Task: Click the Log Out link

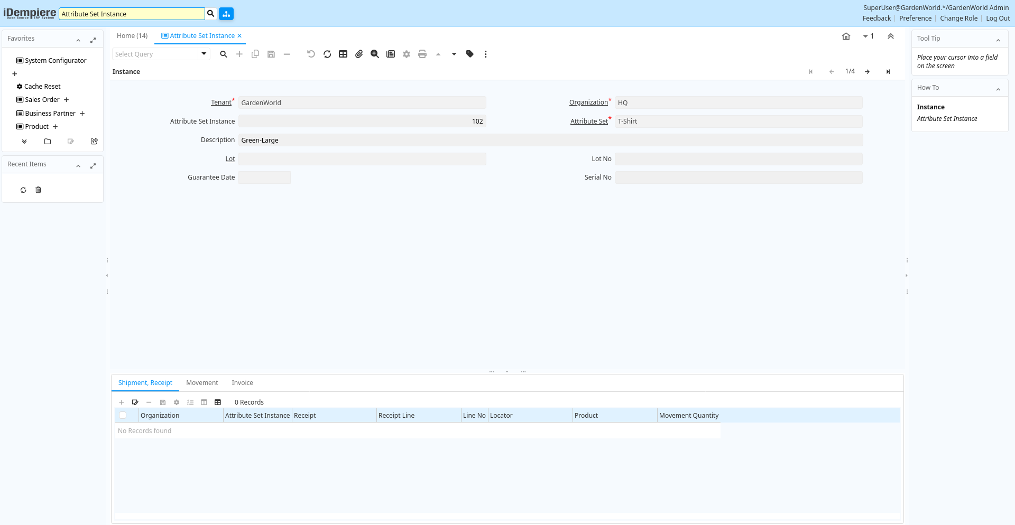Action: tap(998, 18)
